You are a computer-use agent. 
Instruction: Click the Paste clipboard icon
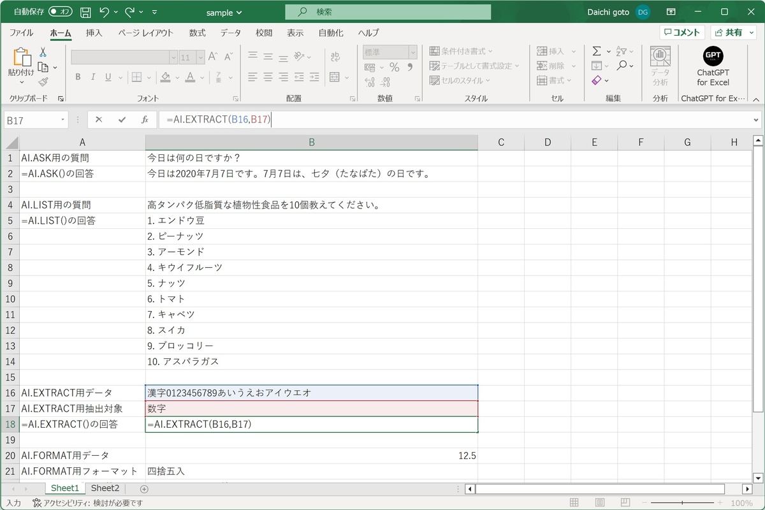click(x=21, y=58)
